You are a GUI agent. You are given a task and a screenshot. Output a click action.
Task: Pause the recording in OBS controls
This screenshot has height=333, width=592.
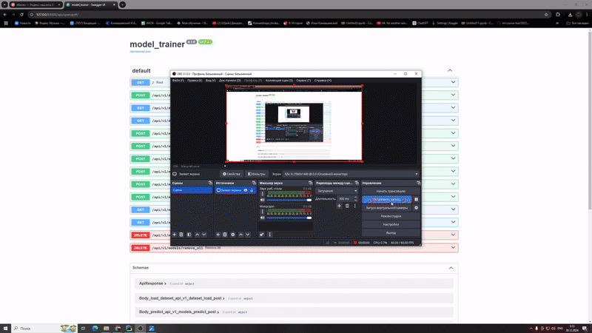point(416,199)
